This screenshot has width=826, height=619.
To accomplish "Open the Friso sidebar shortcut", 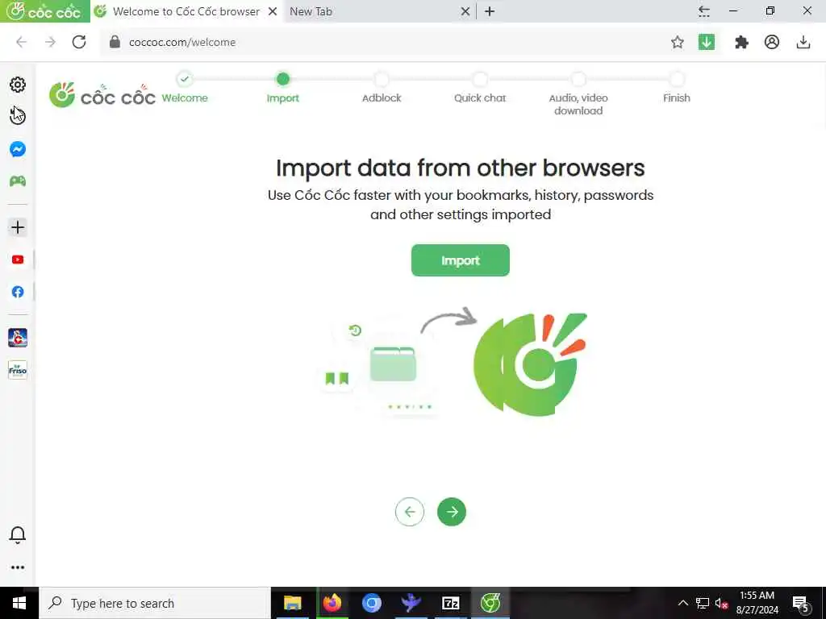I will (18, 370).
